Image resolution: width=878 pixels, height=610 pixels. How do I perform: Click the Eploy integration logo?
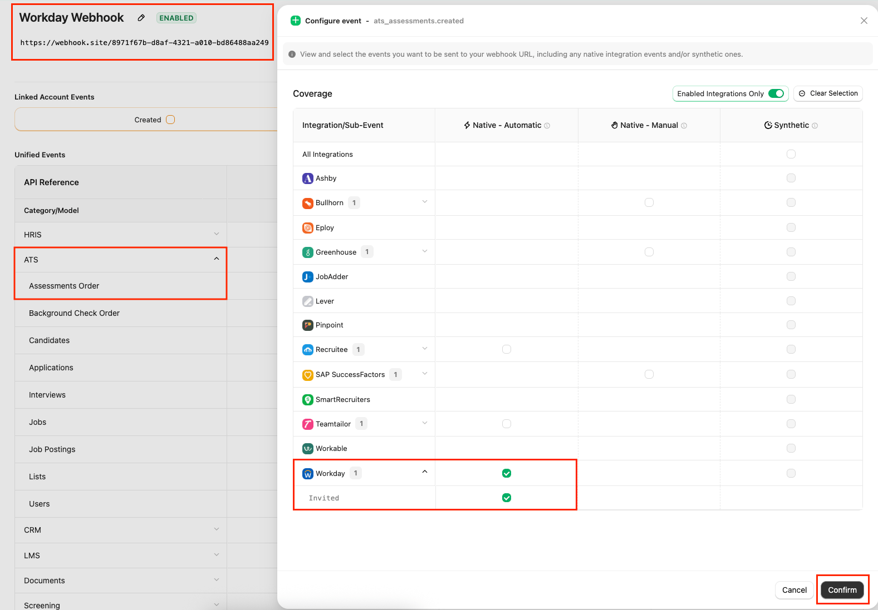pyautogui.click(x=308, y=228)
